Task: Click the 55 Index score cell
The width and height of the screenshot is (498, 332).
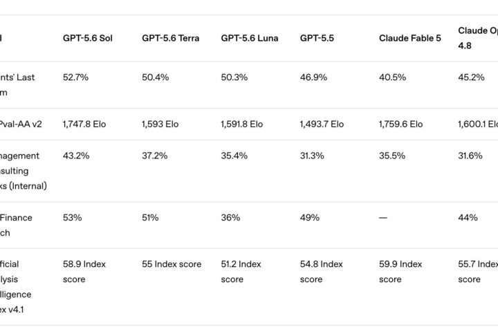Action: point(172,264)
